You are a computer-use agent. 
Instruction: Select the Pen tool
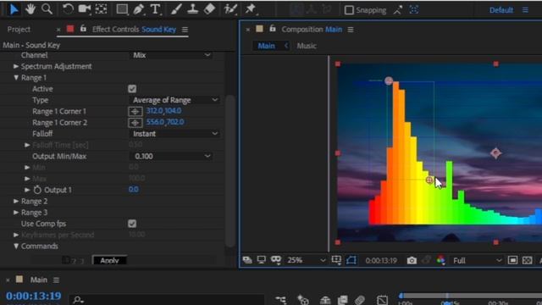point(139,9)
